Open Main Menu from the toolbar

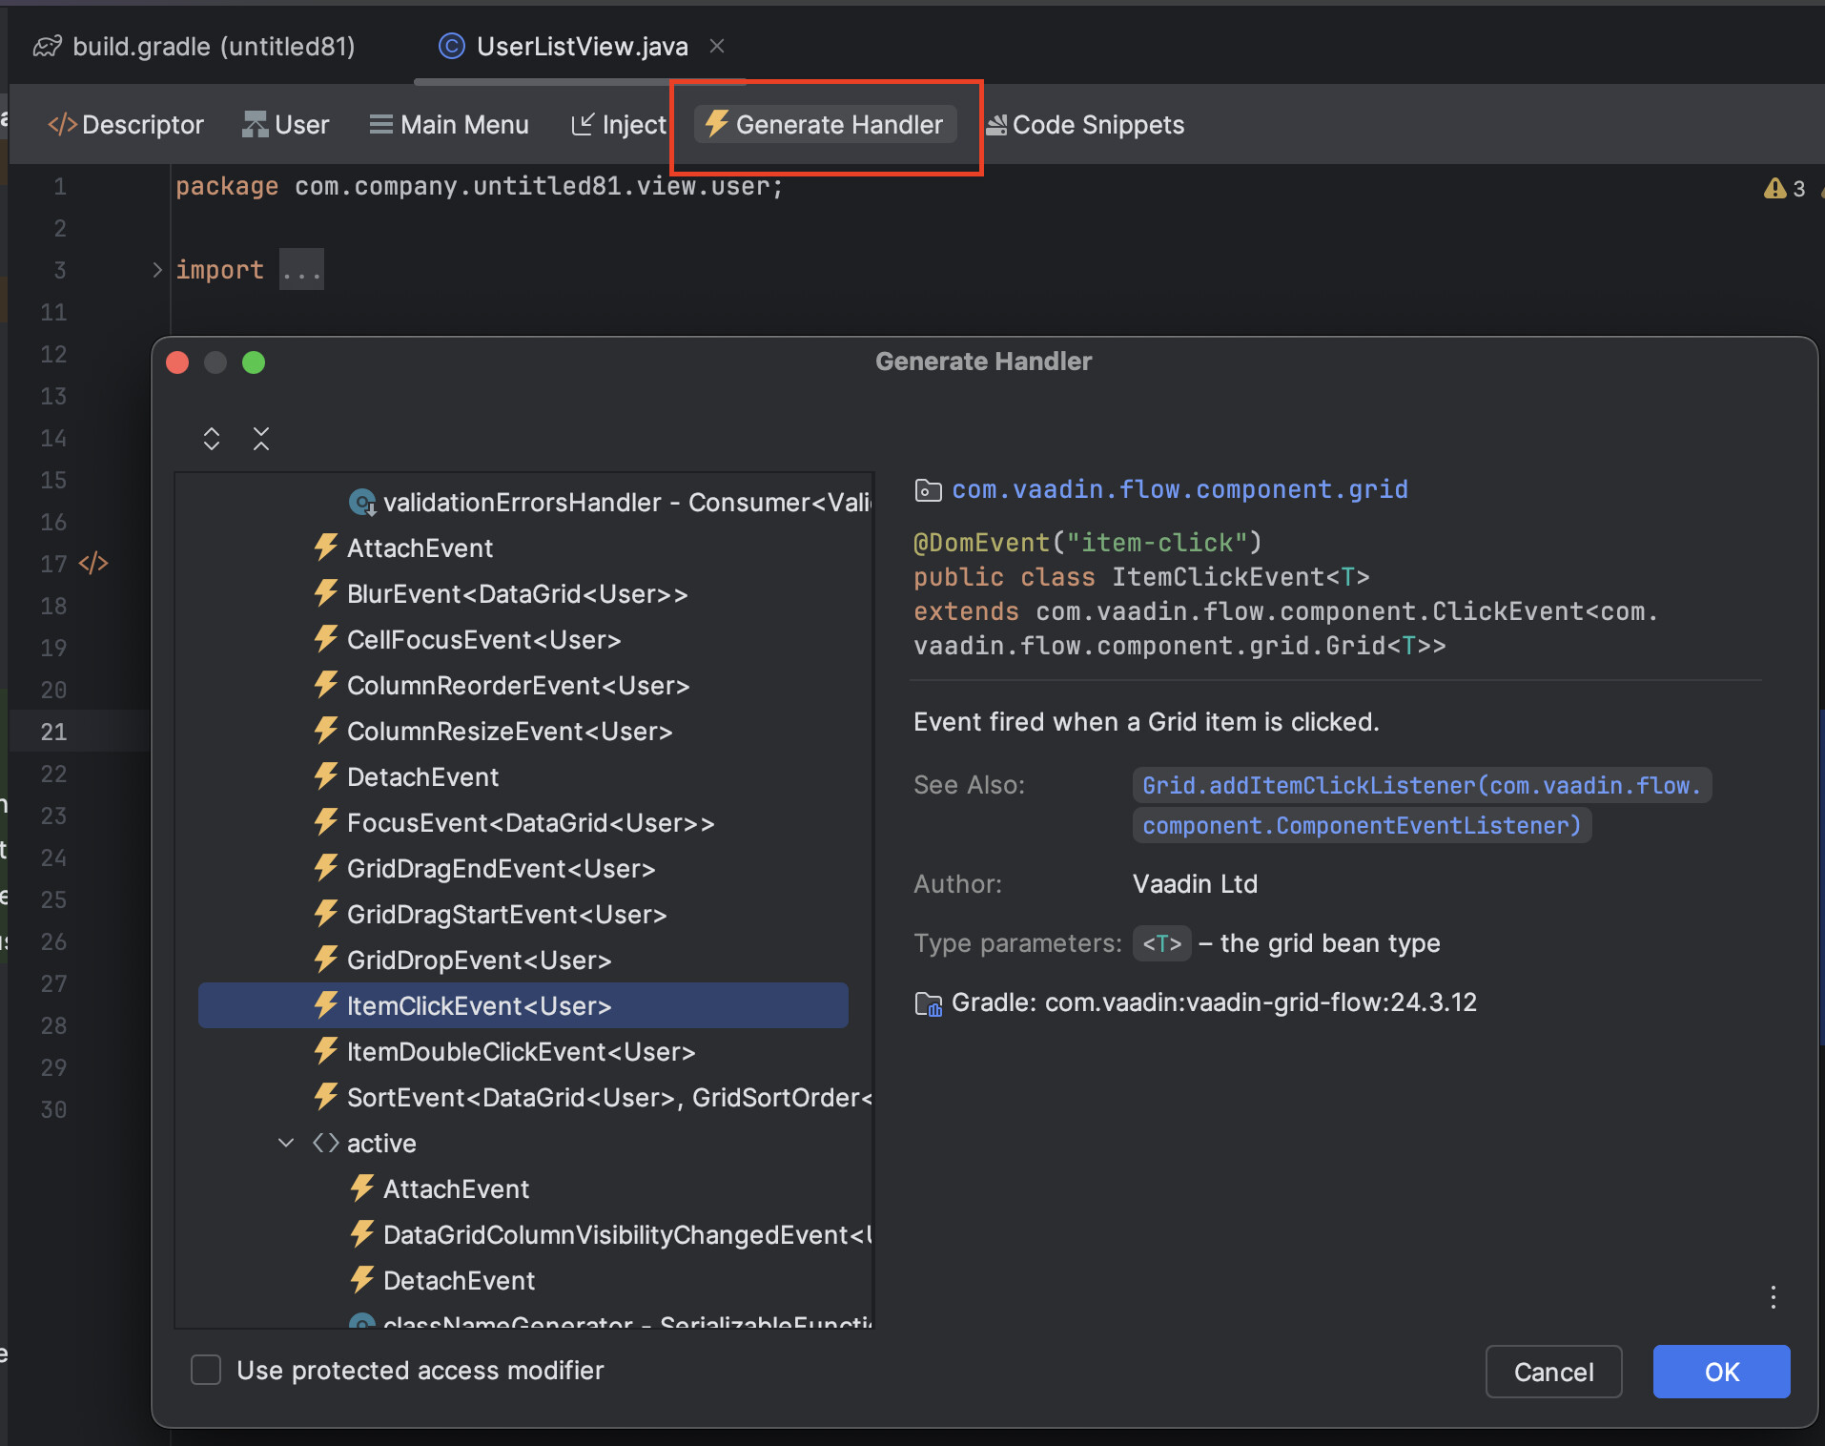click(449, 125)
